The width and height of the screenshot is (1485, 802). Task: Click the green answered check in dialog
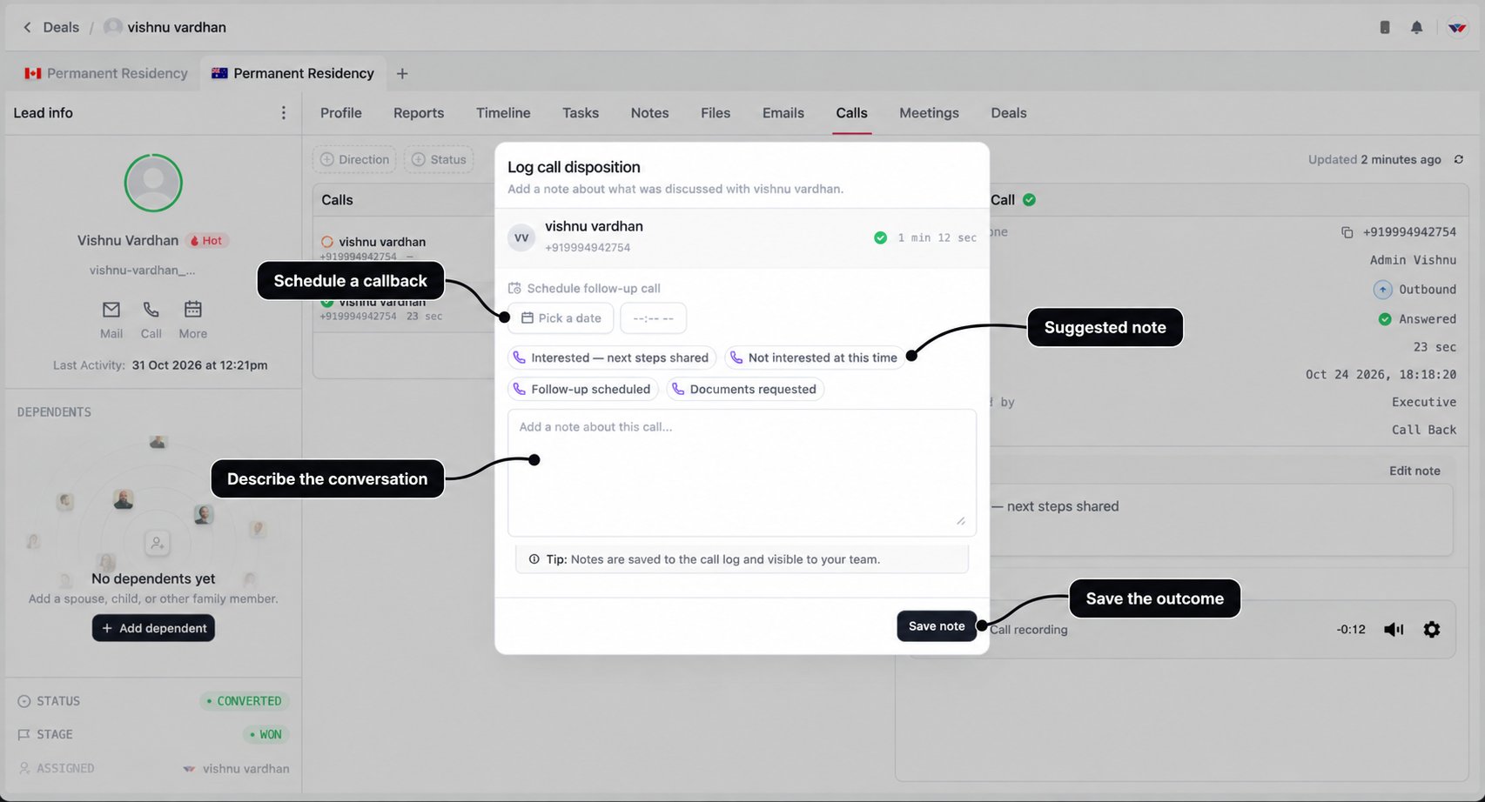pyautogui.click(x=880, y=237)
